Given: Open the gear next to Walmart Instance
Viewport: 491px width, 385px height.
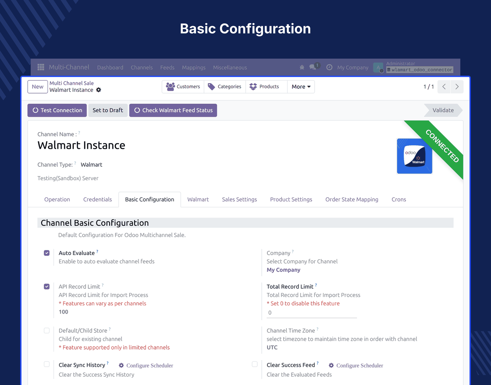Looking at the screenshot, I should tap(99, 90).
